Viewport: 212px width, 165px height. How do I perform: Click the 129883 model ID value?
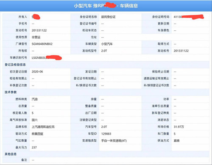tap(106, 134)
